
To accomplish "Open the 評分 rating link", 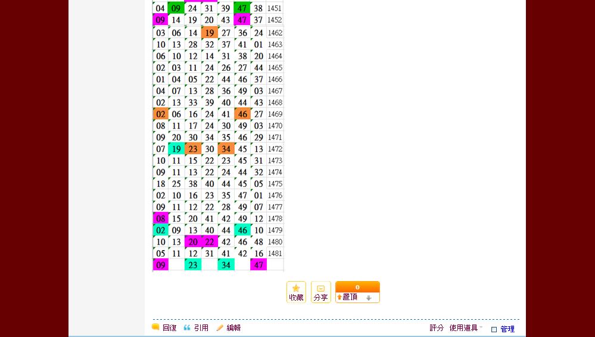I will 437,327.
